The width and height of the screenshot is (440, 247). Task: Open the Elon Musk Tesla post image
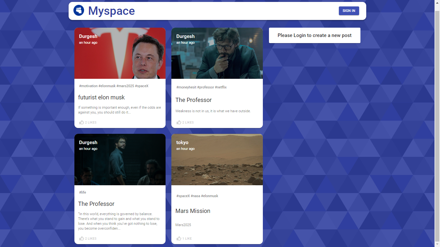(x=120, y=53)
